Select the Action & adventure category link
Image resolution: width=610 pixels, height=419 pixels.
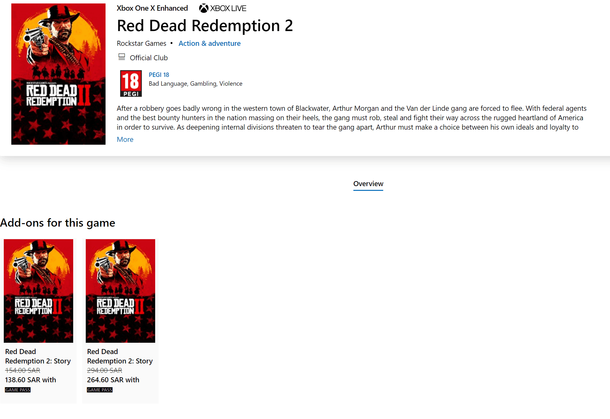210,43
